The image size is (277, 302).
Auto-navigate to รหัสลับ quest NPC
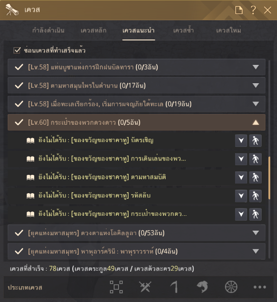pyautogui.click(x=255, y=196)
